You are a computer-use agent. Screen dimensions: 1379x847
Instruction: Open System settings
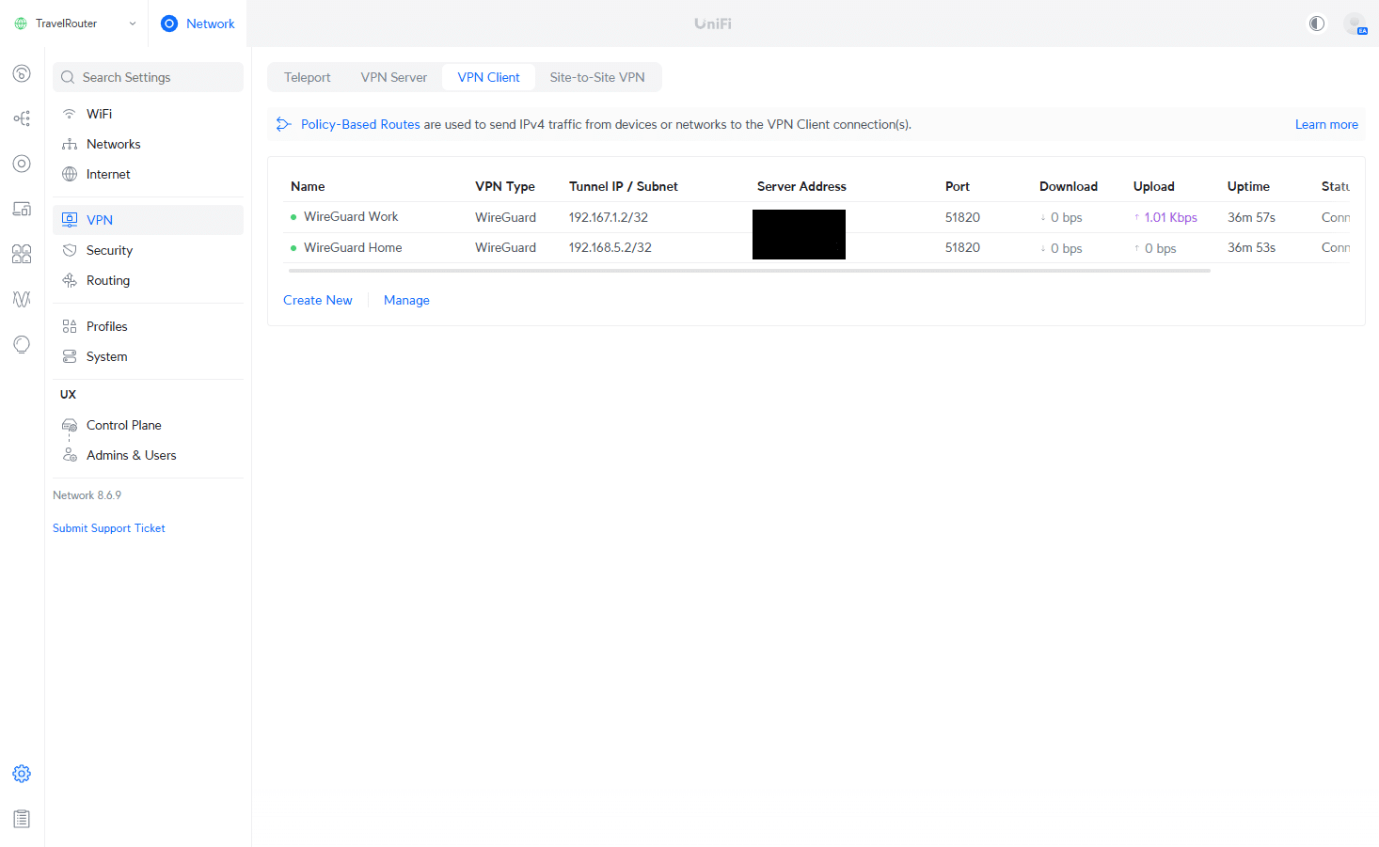[148, 356]
